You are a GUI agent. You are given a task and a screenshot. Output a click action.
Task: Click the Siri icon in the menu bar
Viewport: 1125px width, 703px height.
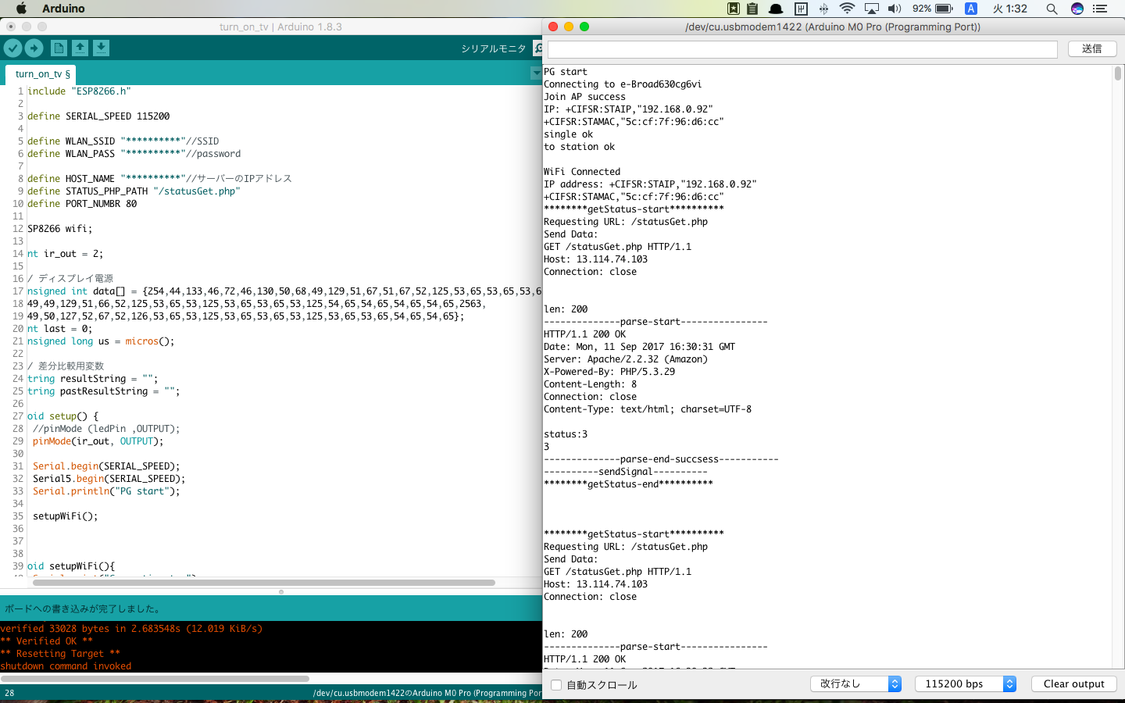pyautogui.click(x=1077, y=9)
